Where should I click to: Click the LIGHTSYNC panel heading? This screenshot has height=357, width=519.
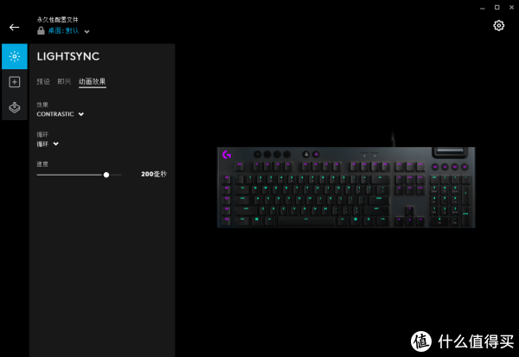click(x=68, y=56)
